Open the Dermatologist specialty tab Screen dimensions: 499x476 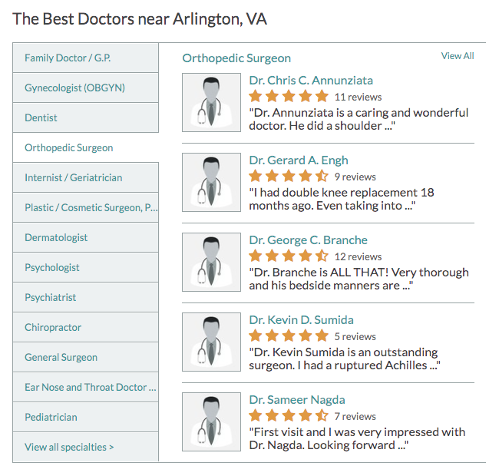point(56,237)
